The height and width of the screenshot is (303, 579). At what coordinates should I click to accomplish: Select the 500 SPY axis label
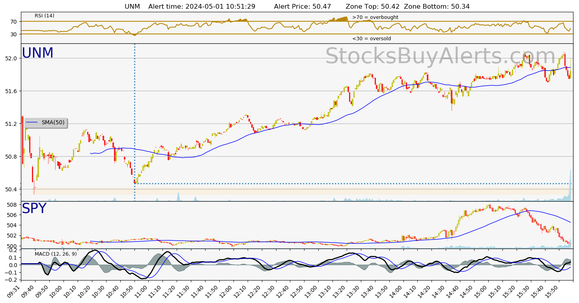[12, 246]
